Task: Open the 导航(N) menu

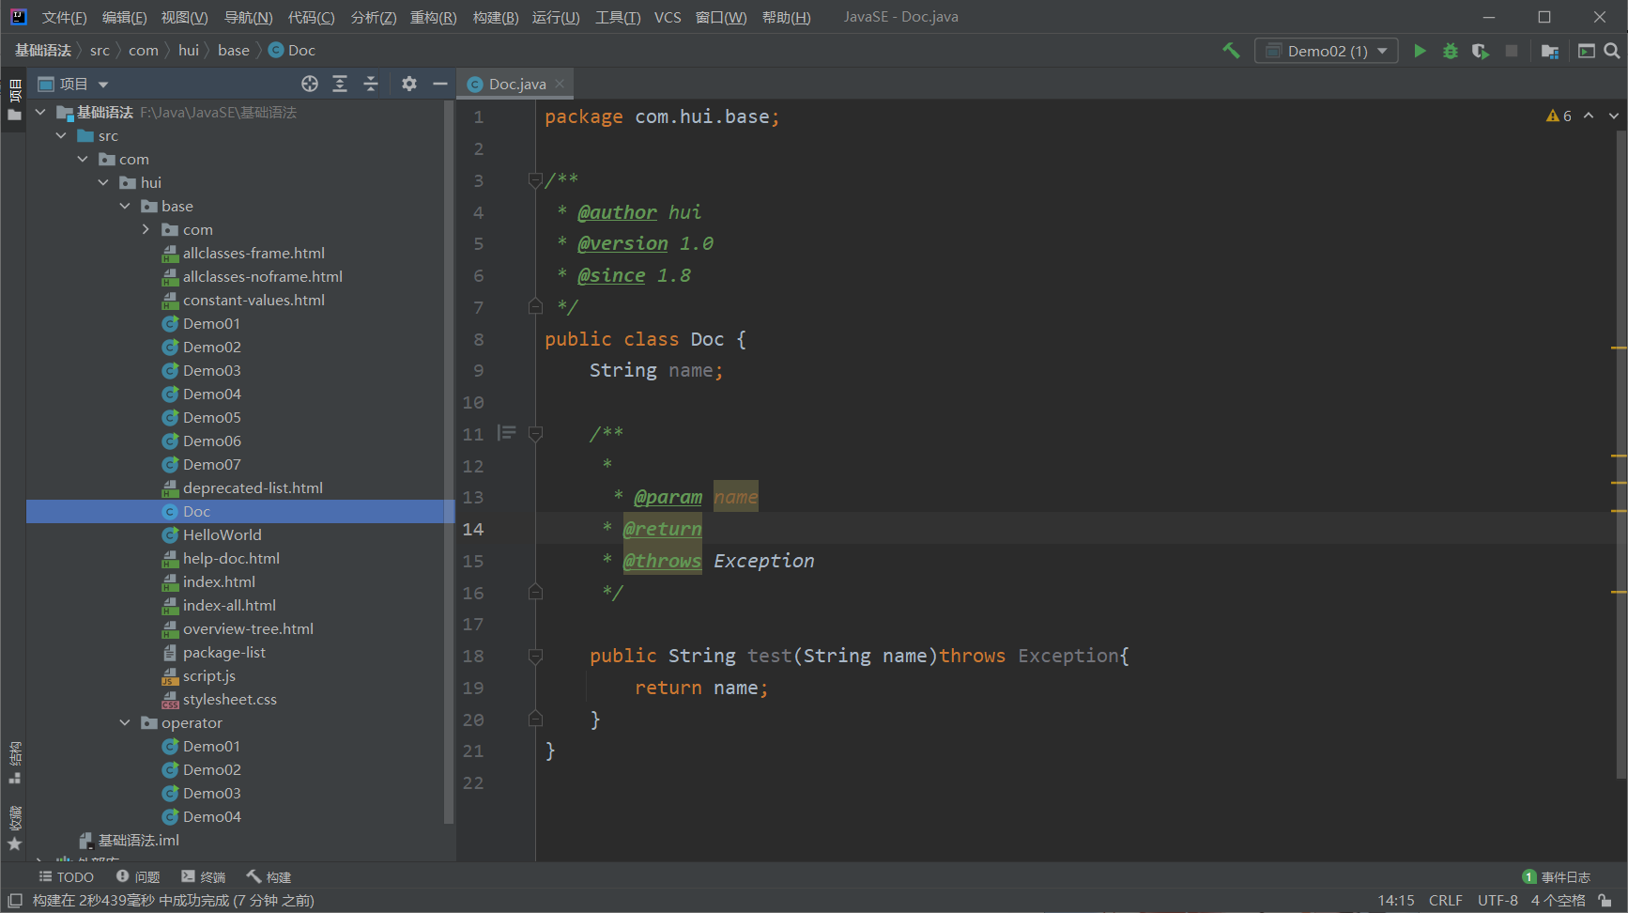Action: [x=248, y=17]
